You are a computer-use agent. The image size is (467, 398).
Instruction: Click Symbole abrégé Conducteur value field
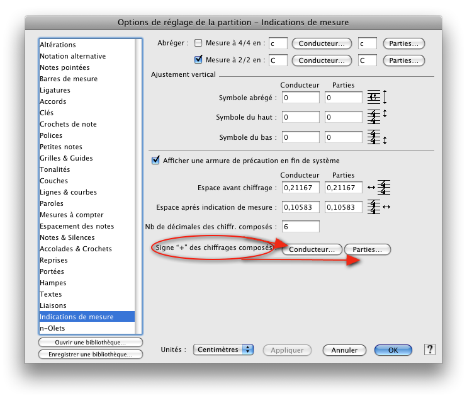pyautogui.click(x=301, y=98)
